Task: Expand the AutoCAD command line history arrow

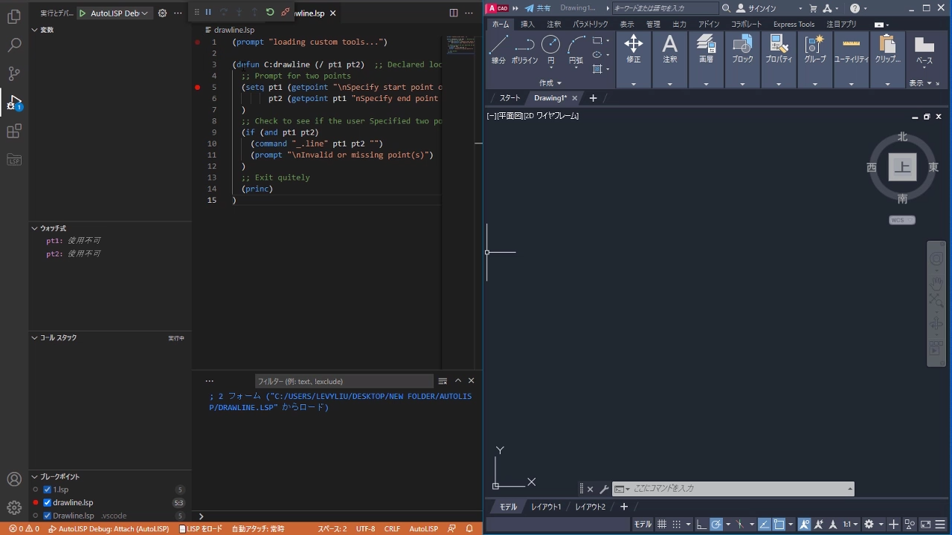Action: click(x=849, y=488)
